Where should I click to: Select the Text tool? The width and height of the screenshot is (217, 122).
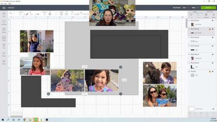click(4, 46)
